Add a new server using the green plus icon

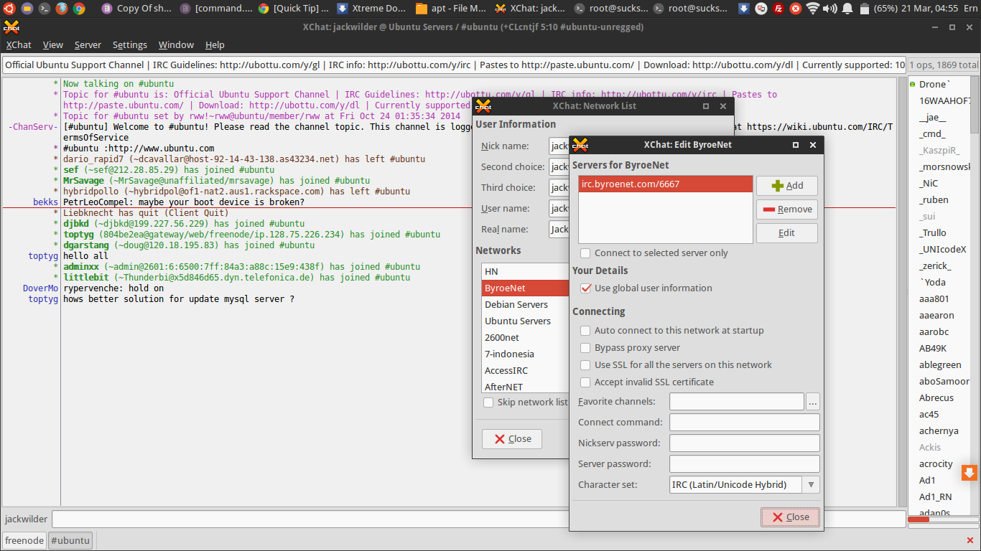[x=786, y=185]
